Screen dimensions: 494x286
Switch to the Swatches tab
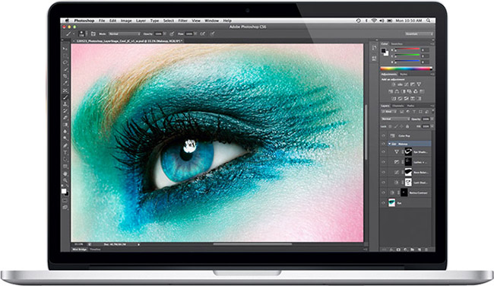(397, 44)
